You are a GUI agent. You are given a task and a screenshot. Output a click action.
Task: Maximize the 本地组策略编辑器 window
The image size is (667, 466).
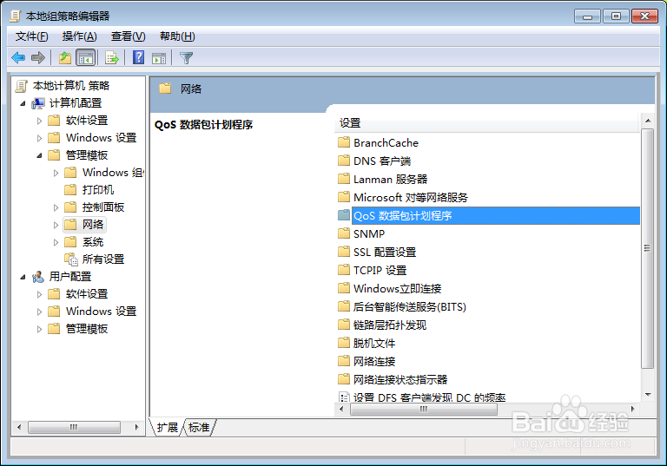[x=616, y=16]
